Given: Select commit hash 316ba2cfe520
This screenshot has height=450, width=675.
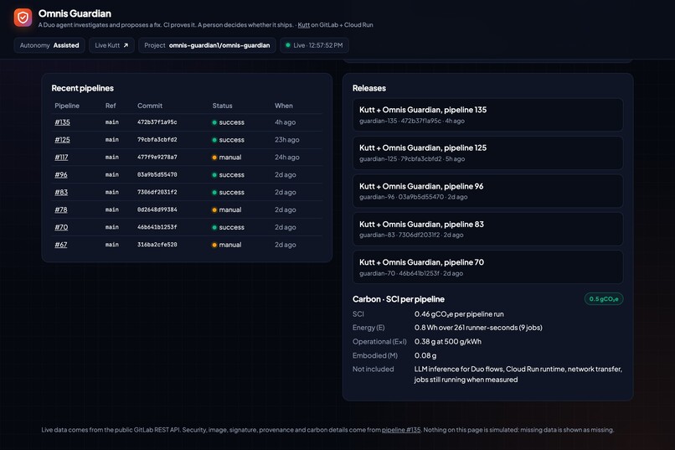Looking at the screenshot, I should coord(157,245).
